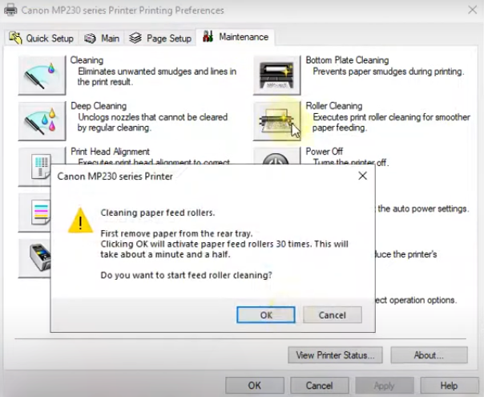Start the Cleaning maintenance icon button

(42, 75)
